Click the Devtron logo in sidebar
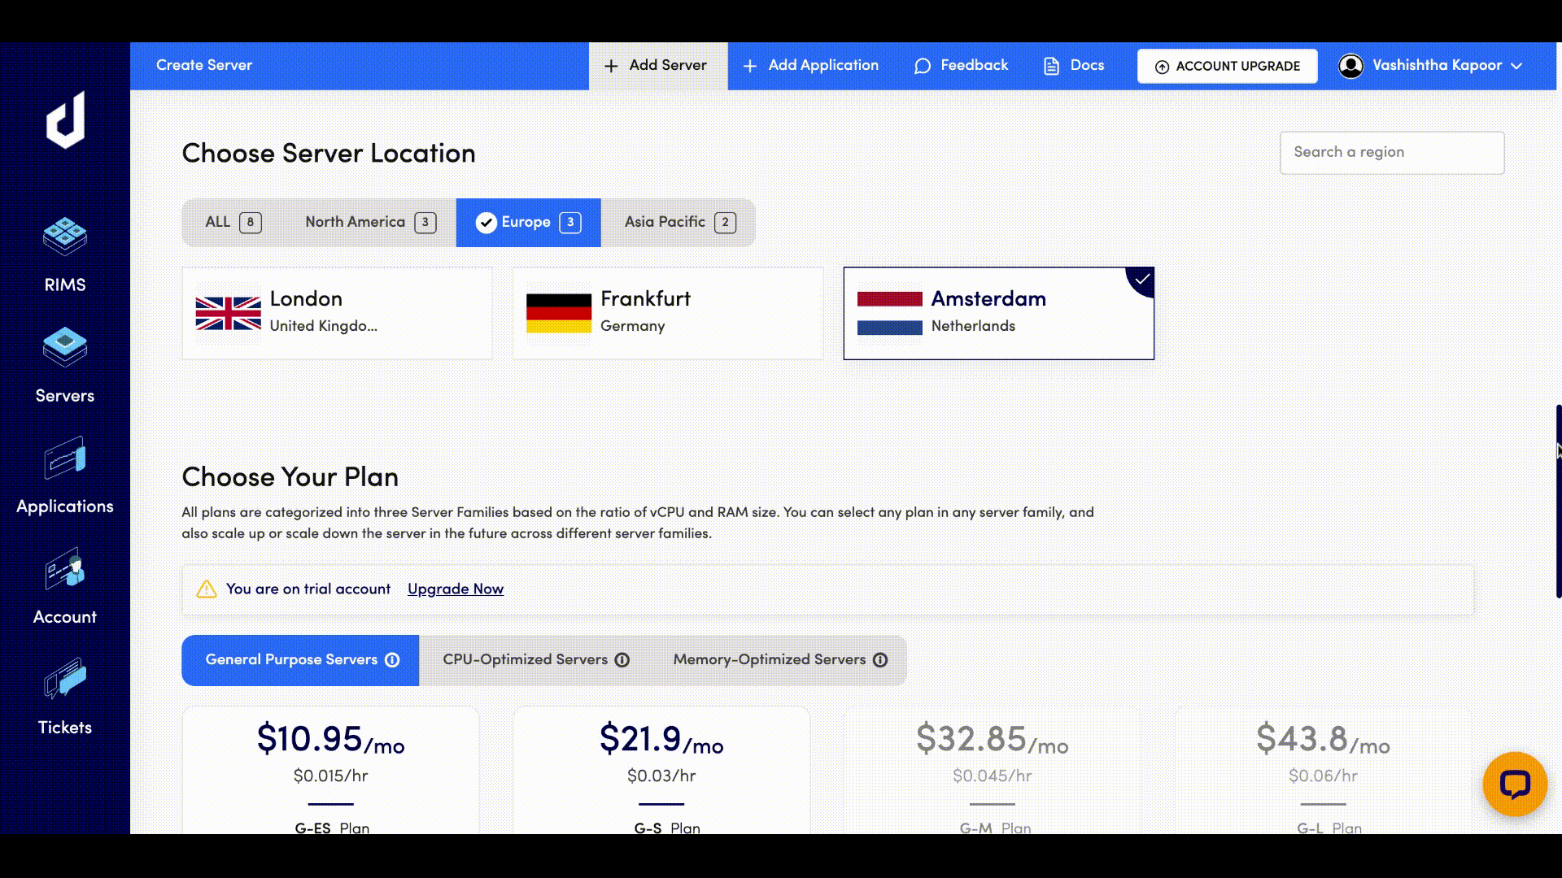The height and width of the screenshot is (878, 1562). [65, 120]
